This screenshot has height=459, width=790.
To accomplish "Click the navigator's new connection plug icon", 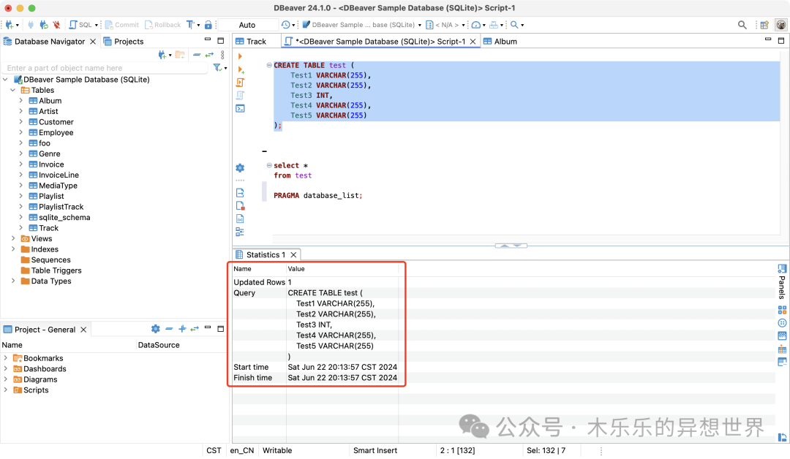I will pyautogui.click(x=162, y=55).
